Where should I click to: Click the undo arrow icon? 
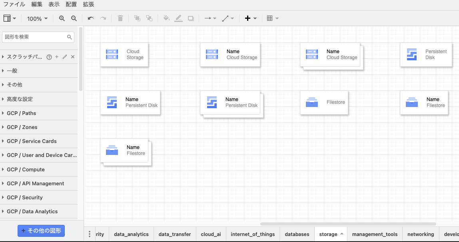pyautogui.click(x=91, y=18)
